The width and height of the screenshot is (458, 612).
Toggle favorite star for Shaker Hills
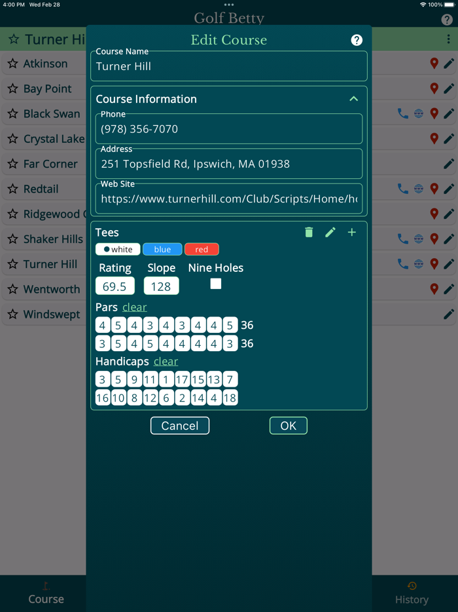pos(13,239)
